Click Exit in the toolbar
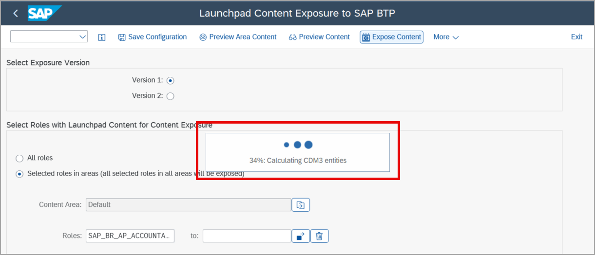Image resolution: width=595 pixels, height=255 pixels. (576, 37)
